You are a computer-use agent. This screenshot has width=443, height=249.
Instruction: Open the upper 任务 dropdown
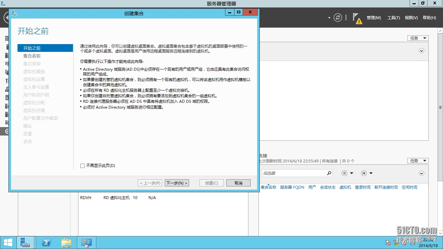(418, 38)
